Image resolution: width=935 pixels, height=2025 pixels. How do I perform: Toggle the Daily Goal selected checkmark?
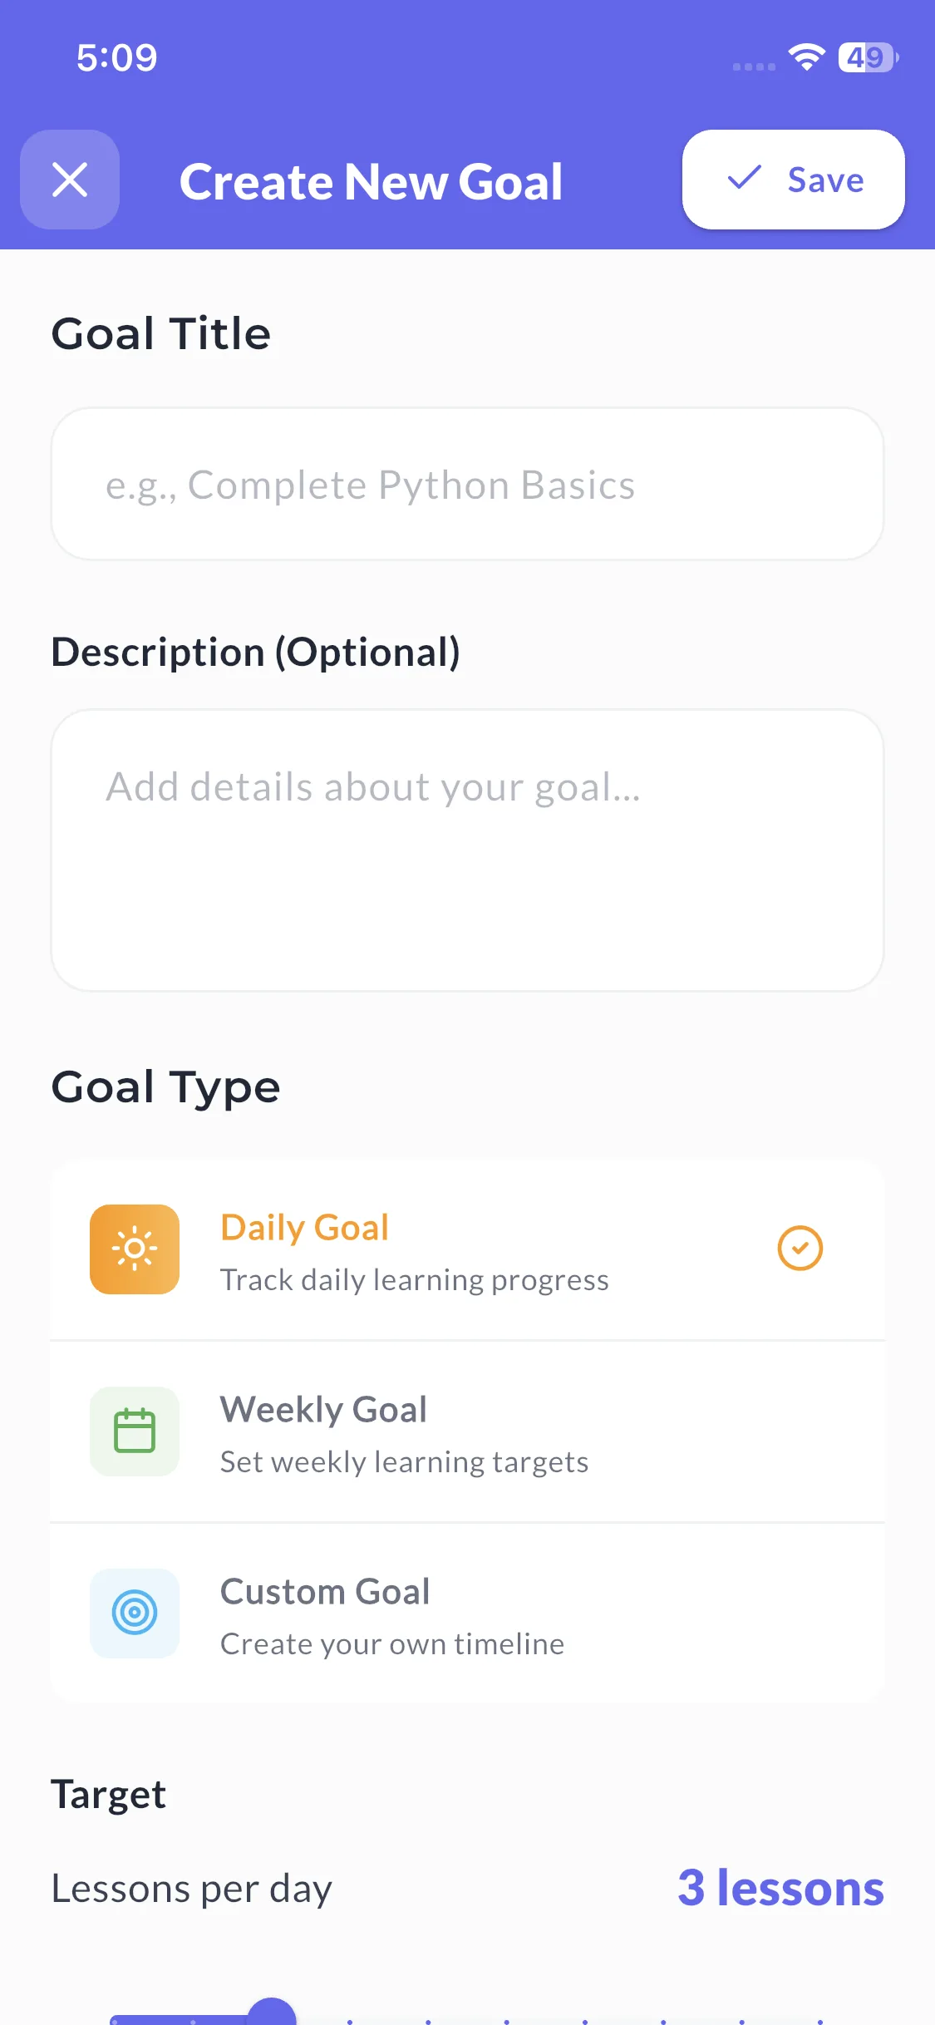(x=800, y=1249)
